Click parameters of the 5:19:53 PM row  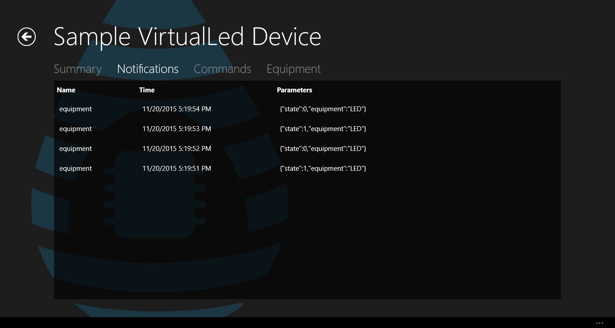coord(323,129)
